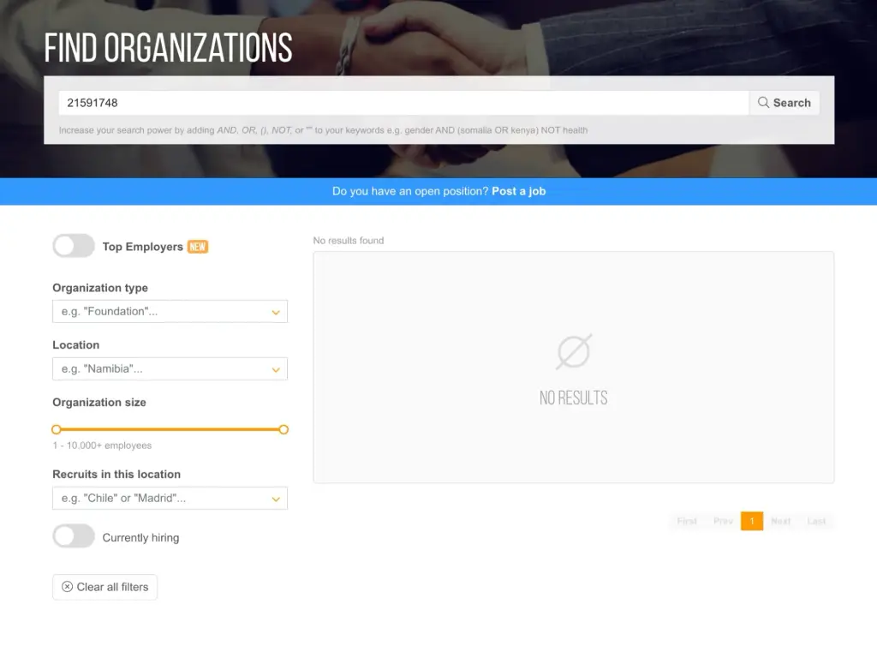Click the "Do you have an open position?" text
877x658 pixels.
(410, 191)
